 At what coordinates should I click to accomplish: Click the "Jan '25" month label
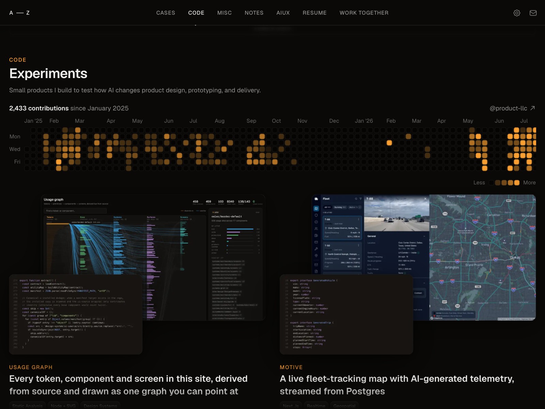33,121
